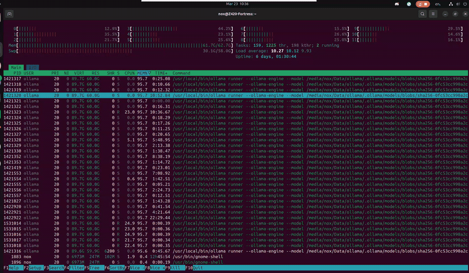The width and height of the screenshot is (469, 273).
Task: Click the Discord tray icon
Action: [397, 4]
